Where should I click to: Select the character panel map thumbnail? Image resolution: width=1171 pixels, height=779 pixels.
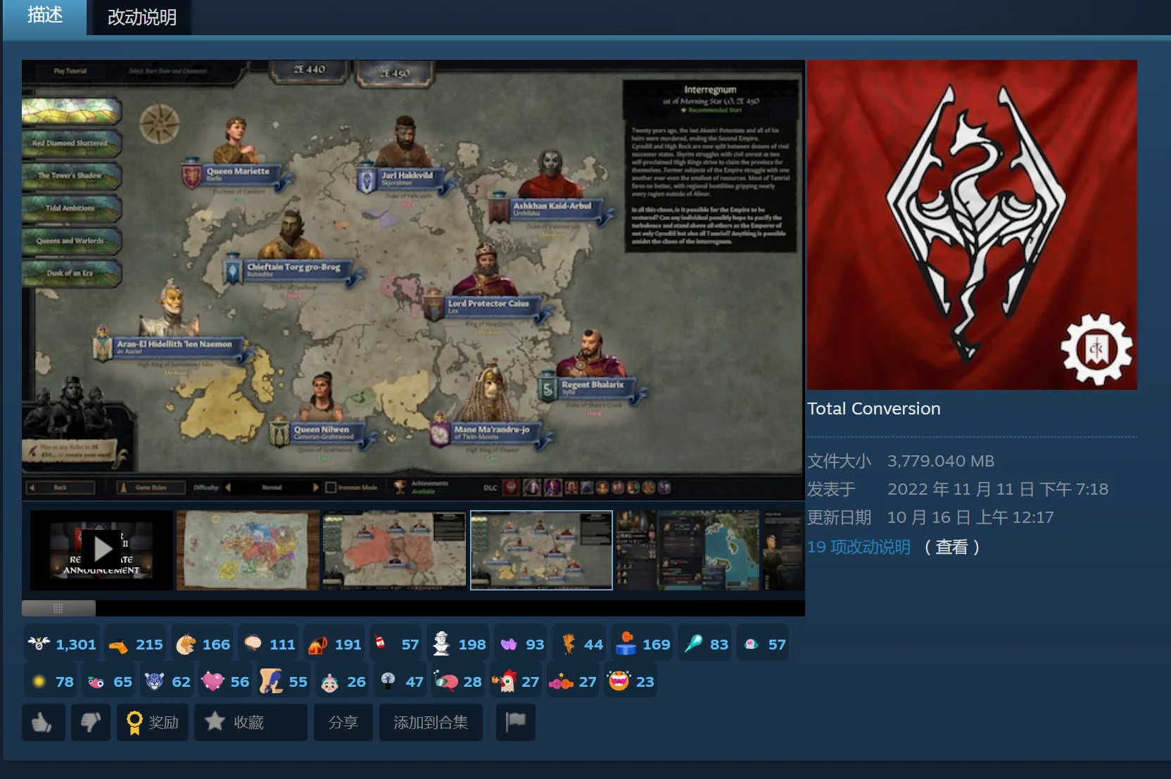click(x=688, y=550)
